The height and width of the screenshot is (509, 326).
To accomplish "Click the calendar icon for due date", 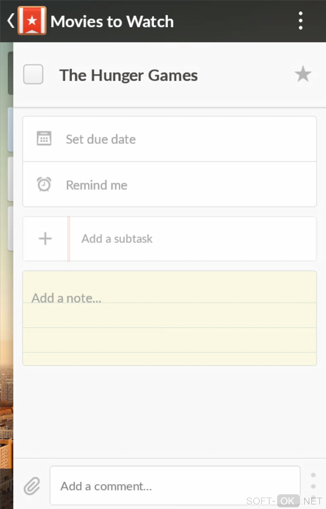I will [44, 139].
